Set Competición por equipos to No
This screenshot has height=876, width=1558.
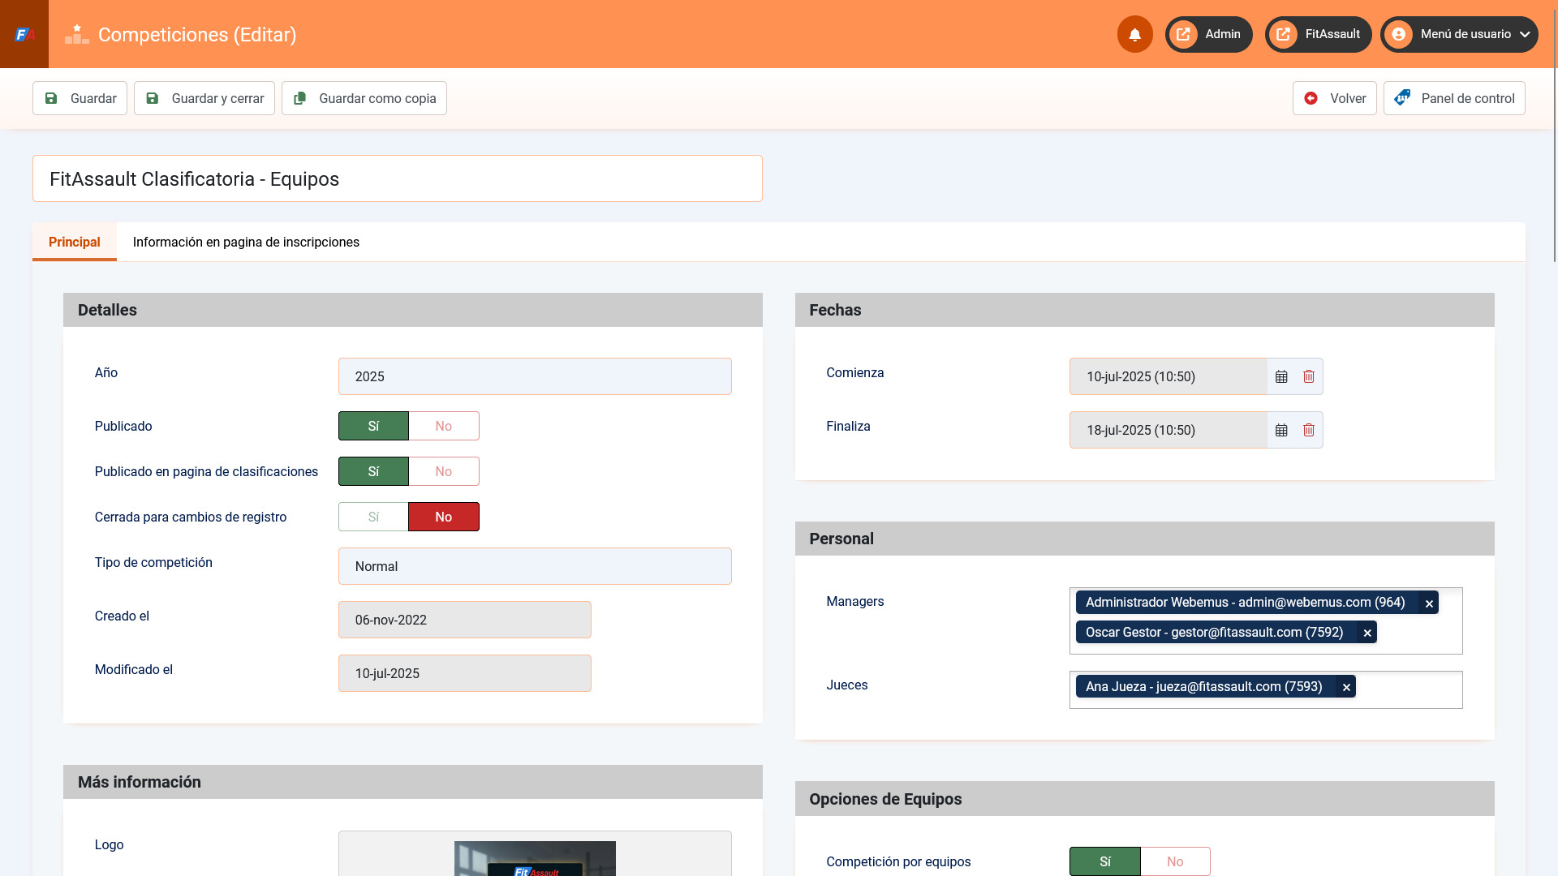[1175, 861]
